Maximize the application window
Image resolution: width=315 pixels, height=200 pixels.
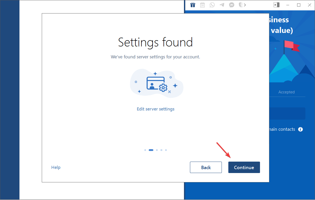click(x=299, y=5)
